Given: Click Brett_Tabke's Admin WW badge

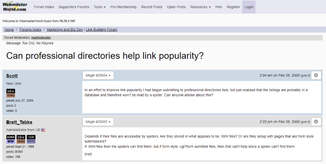Looking at the screenshot, I should 11,139.
